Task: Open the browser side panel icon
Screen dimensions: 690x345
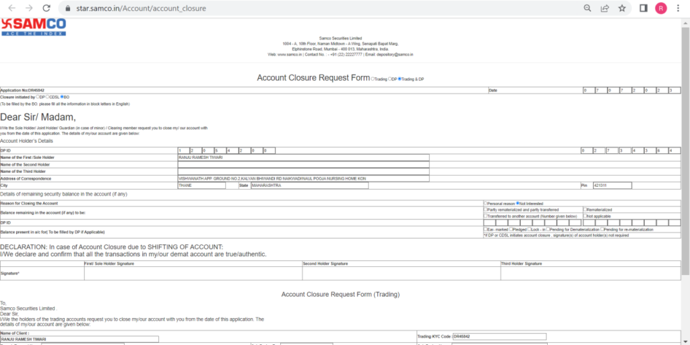Action: [x=644, y=9]
